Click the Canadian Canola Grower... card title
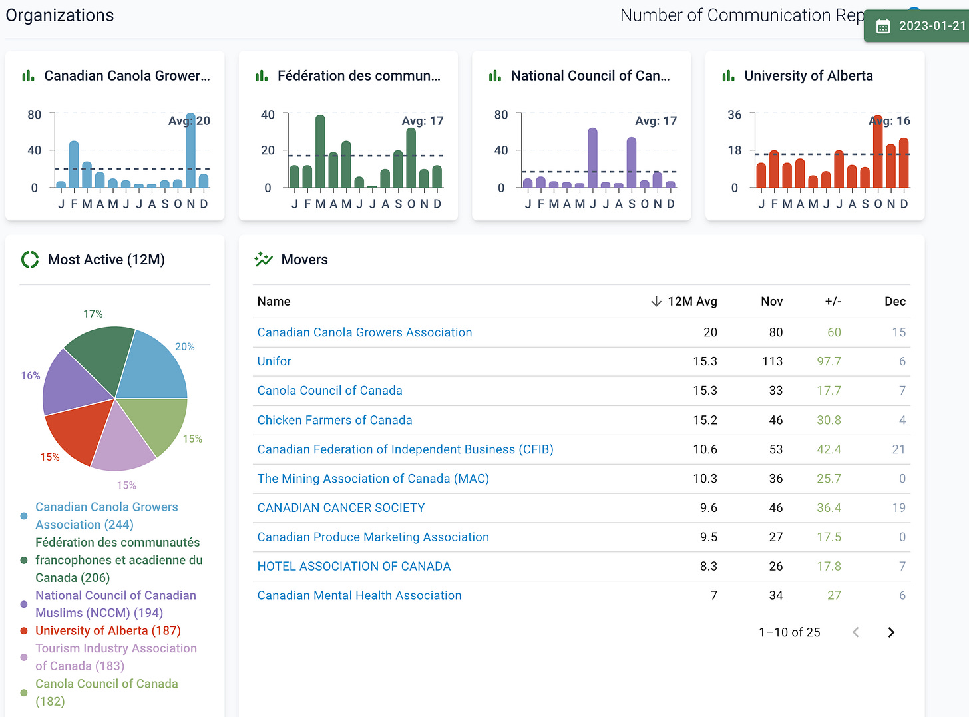969x717 pixels. point(127,76)
